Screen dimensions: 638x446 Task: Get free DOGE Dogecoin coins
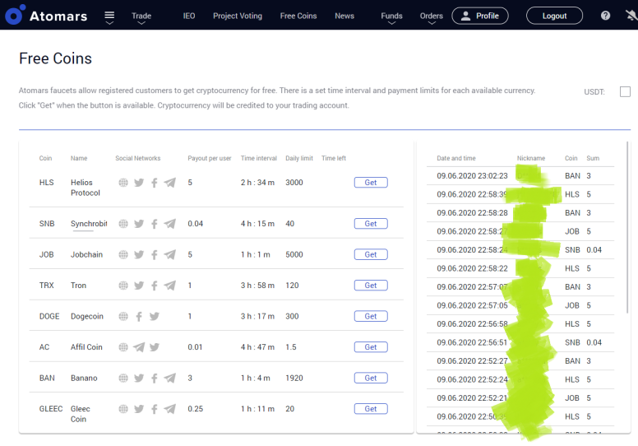point(371,317)
